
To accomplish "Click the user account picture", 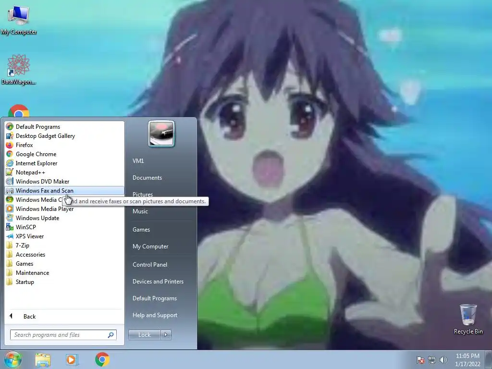I will (x=161, y=134).
